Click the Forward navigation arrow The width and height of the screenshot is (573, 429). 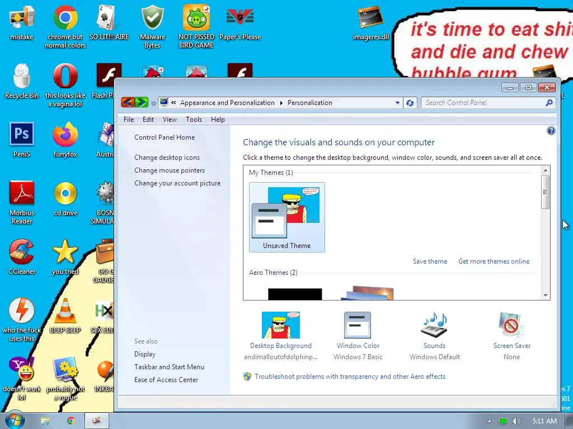tap(142, 103)
